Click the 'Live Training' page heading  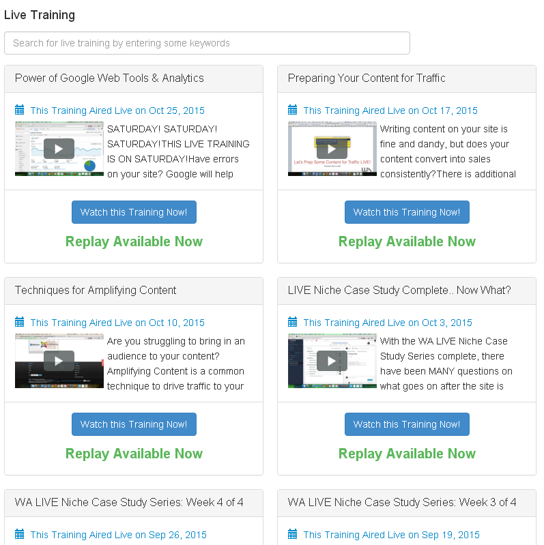pyautogui.click(x=40, y=15)
